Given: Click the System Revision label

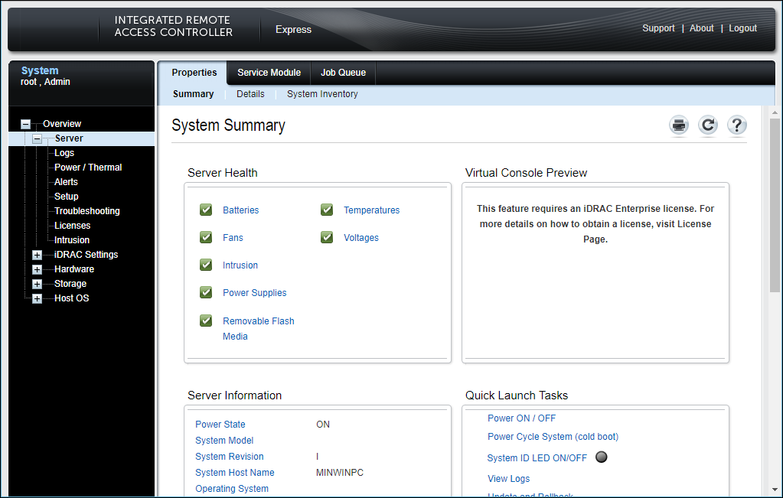Looking at the screenshot, I should [229, 456].
